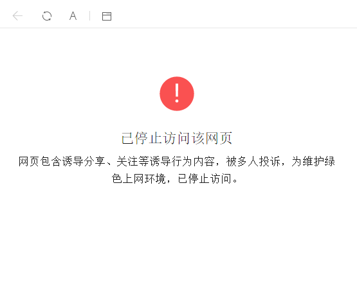Click the characters 已停止 in the heading
357x287 pixels.
142,138
